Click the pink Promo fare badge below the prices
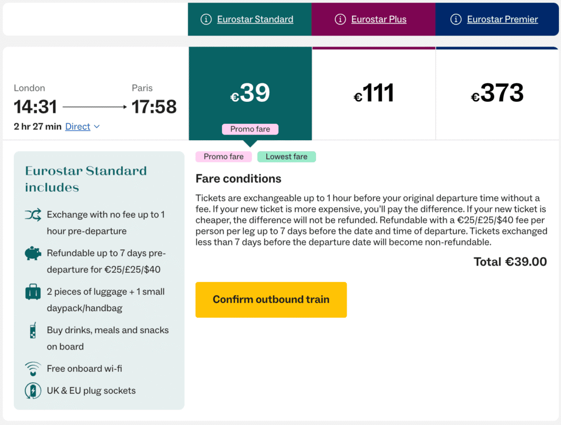The height and width of the screenshot is (425, 561). [224, 157]
